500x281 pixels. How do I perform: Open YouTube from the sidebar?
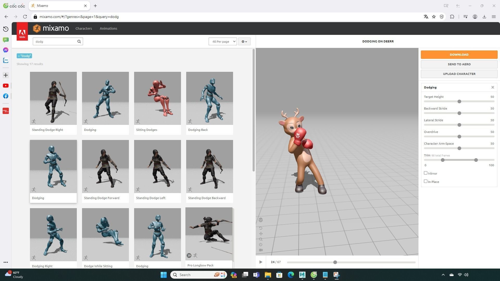point(6,86)
